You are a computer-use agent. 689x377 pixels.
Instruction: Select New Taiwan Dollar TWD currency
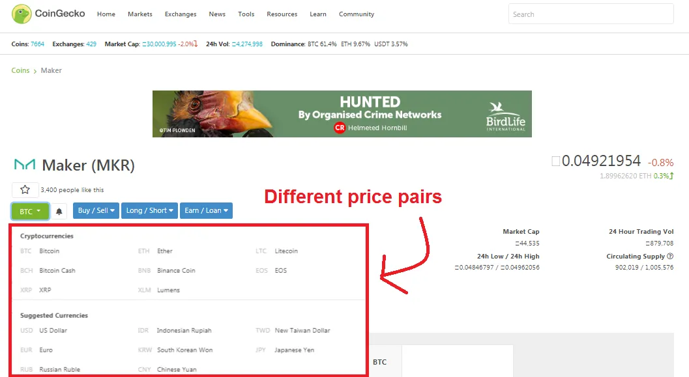[x=293, y=331]
